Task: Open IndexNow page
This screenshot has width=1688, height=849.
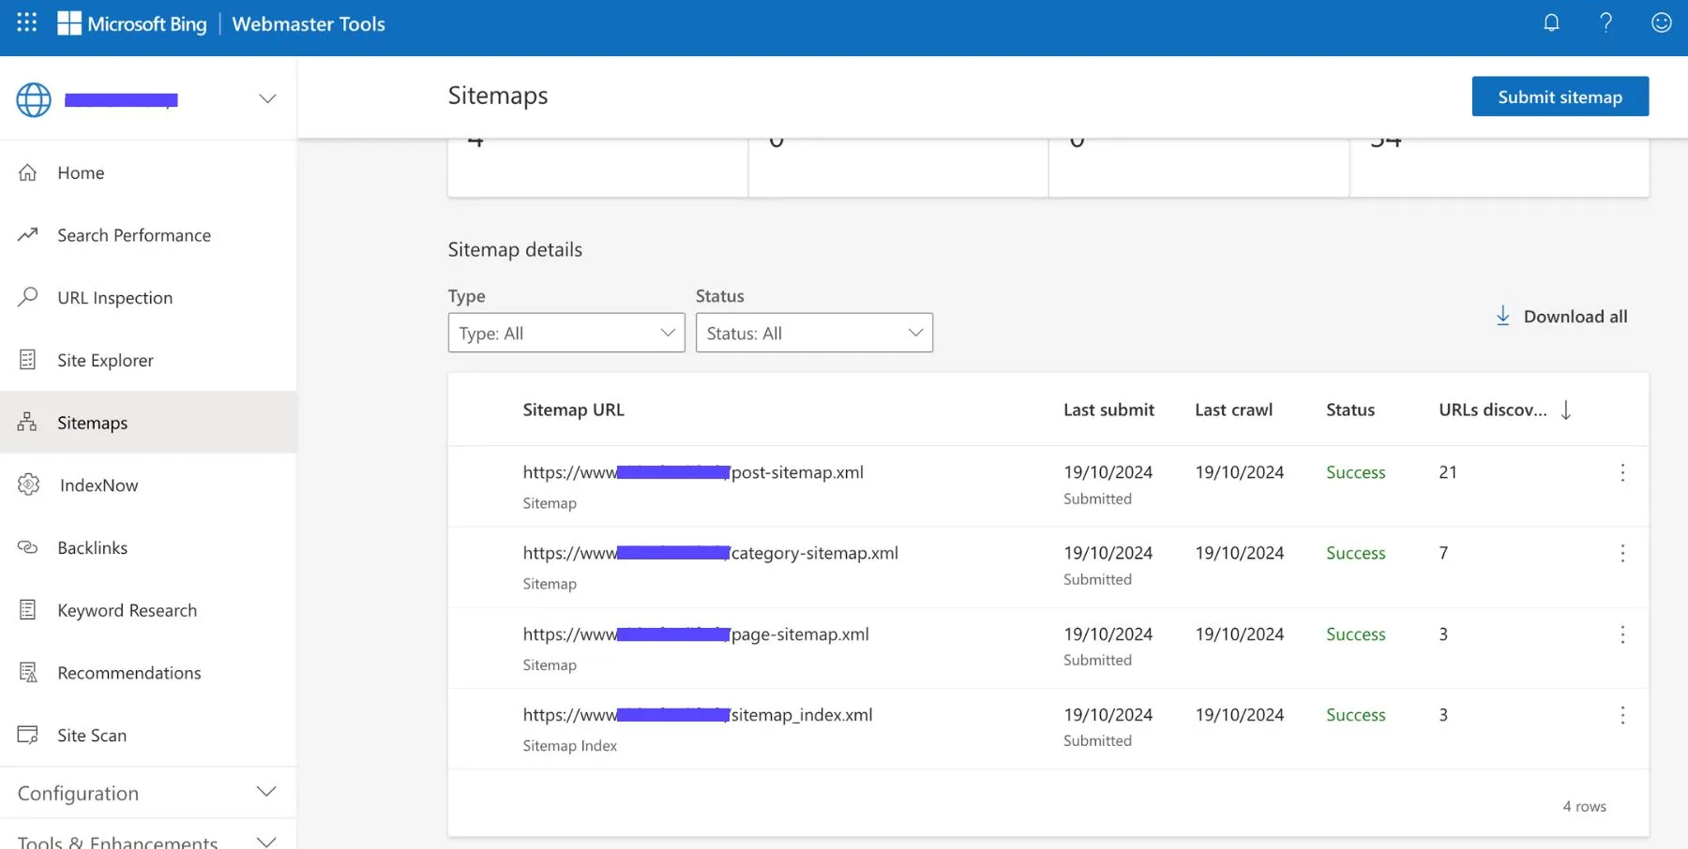Action: 148,485
